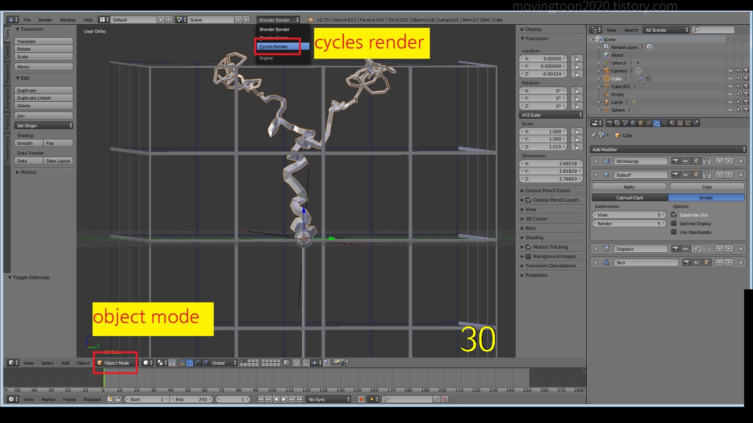Click the play animation button in timeline
Image resolution: width=753 pixels, height=423 pixels.
(x=284, y=399)
